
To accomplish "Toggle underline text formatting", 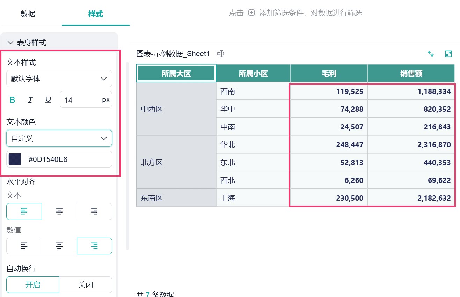I will (48, 100).
